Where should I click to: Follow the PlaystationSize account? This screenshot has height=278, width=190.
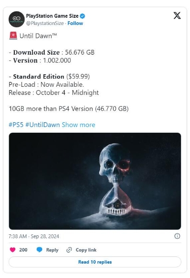[75, 23]
